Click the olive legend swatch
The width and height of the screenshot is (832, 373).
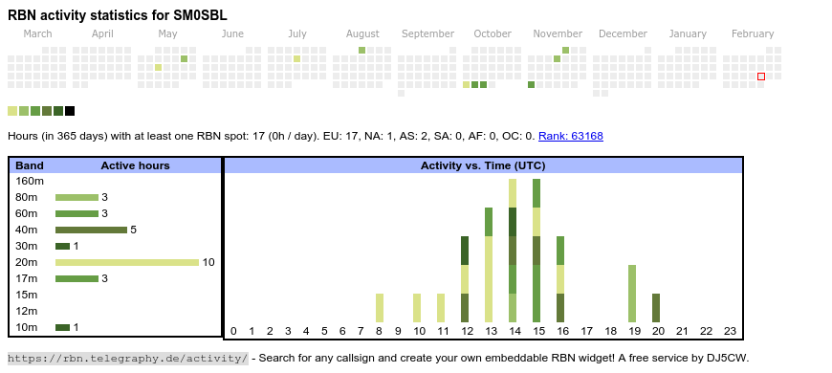click(47, 111)
